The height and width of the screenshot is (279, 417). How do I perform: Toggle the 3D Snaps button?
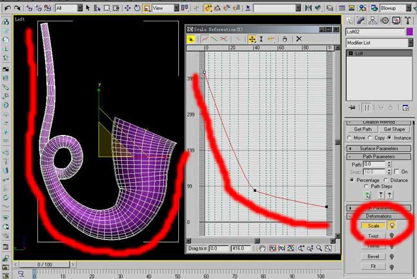[x=208, y=8]
